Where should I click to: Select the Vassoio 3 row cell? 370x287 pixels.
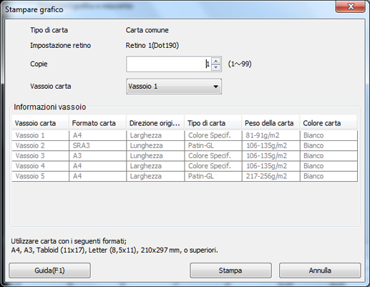[40, 156]
